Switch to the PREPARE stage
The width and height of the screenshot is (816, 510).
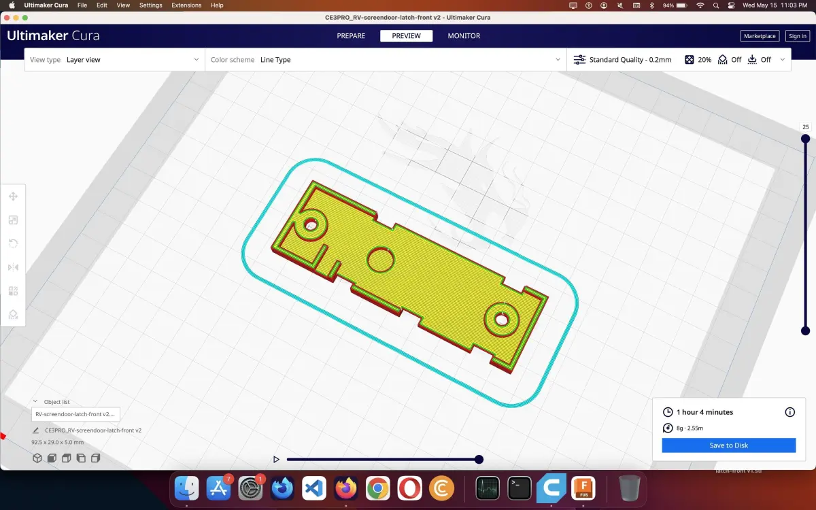(x=351, y=36)
